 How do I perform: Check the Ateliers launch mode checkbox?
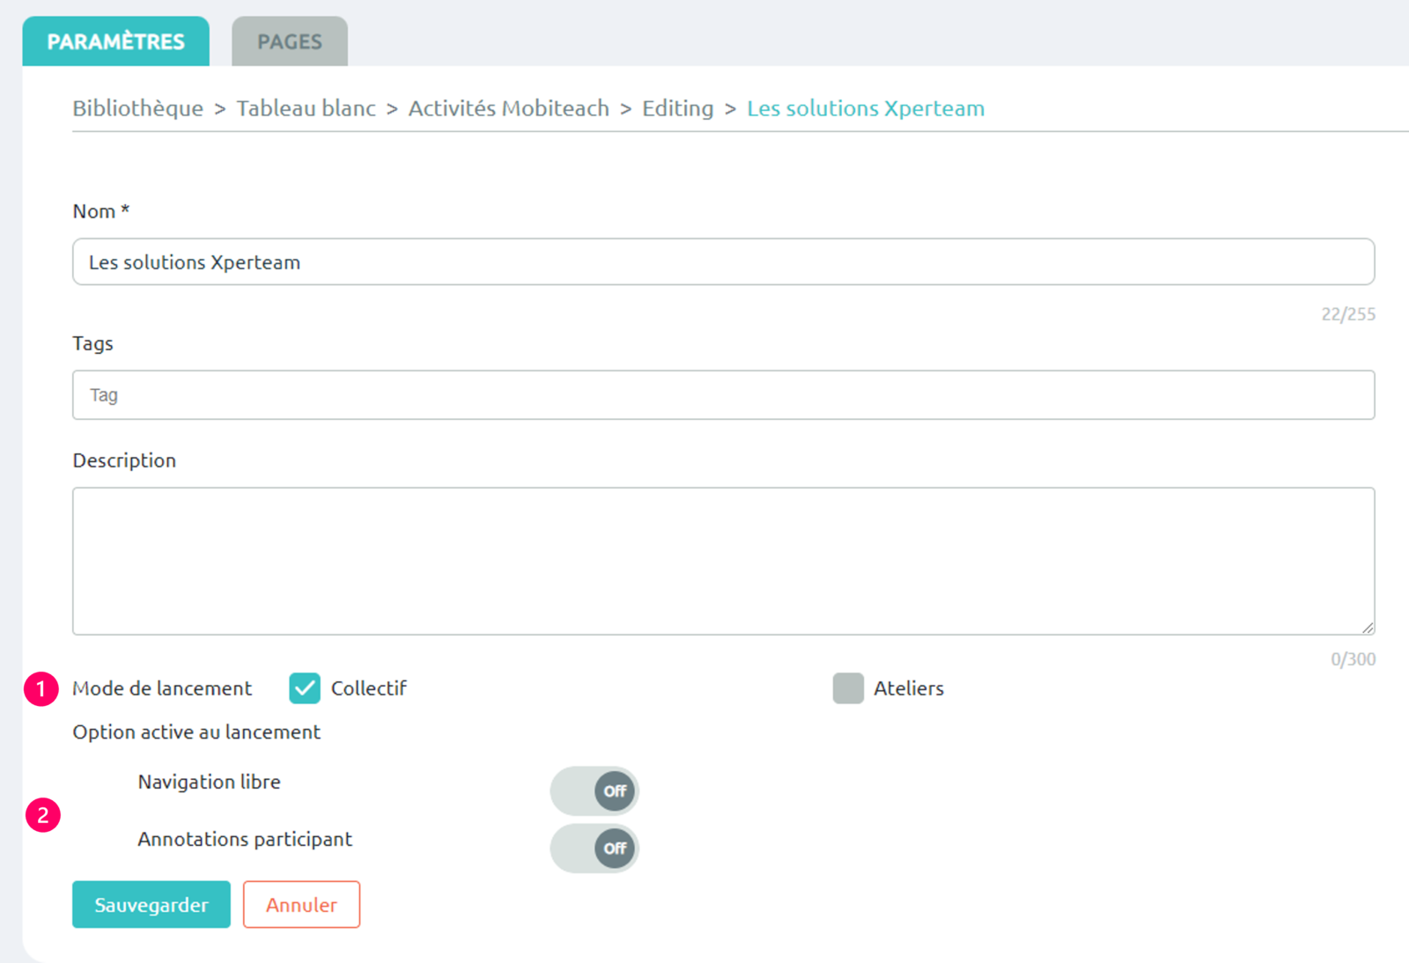(x=848, y=688)
